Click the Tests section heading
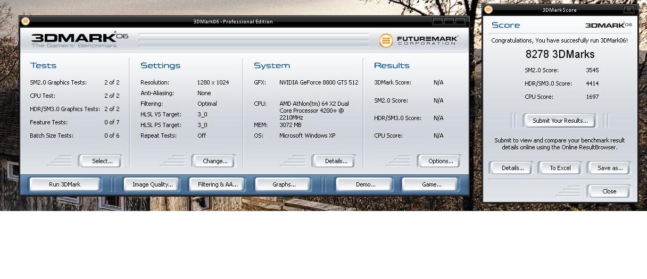647x279 pixels. coord(43,65)
